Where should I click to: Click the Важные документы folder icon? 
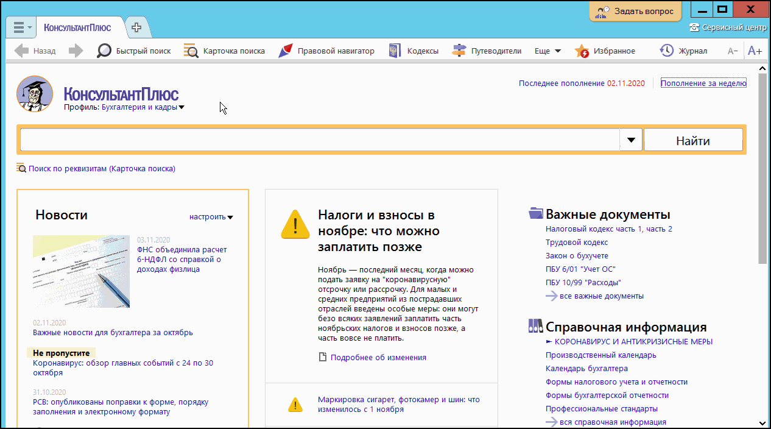(x=535, y=213)
